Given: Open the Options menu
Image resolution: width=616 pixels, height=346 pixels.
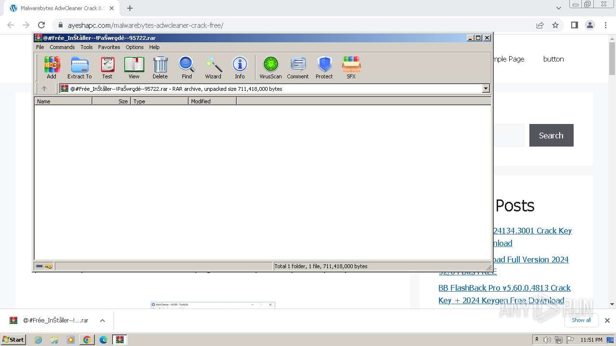Looking at the screenshot, I should [135, 47].
